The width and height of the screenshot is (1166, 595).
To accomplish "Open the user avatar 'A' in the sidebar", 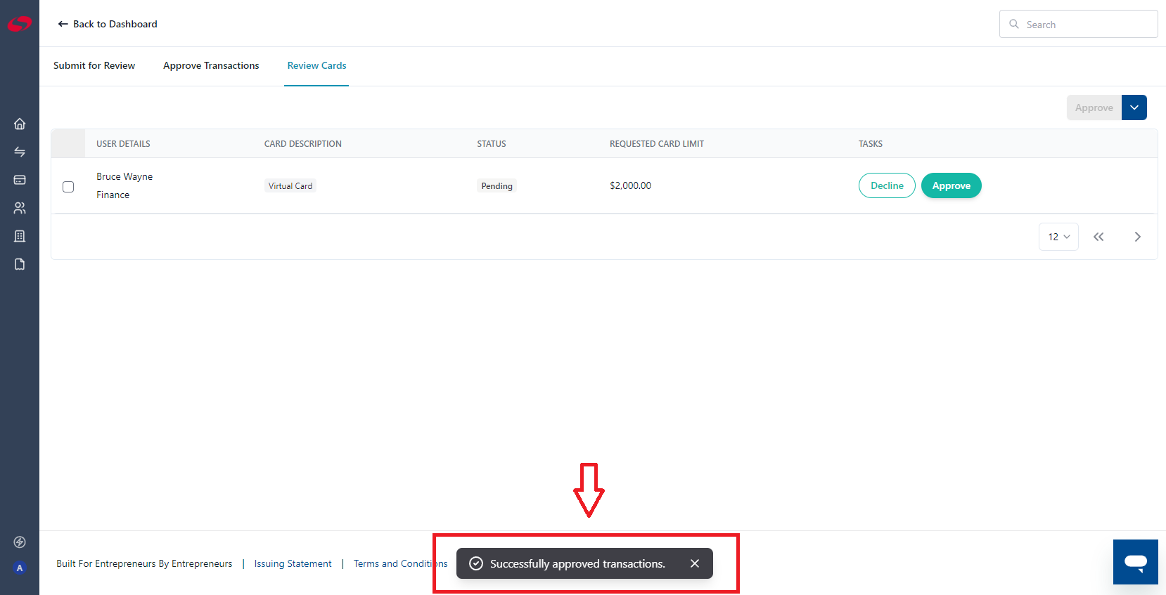I will point(20,568).
